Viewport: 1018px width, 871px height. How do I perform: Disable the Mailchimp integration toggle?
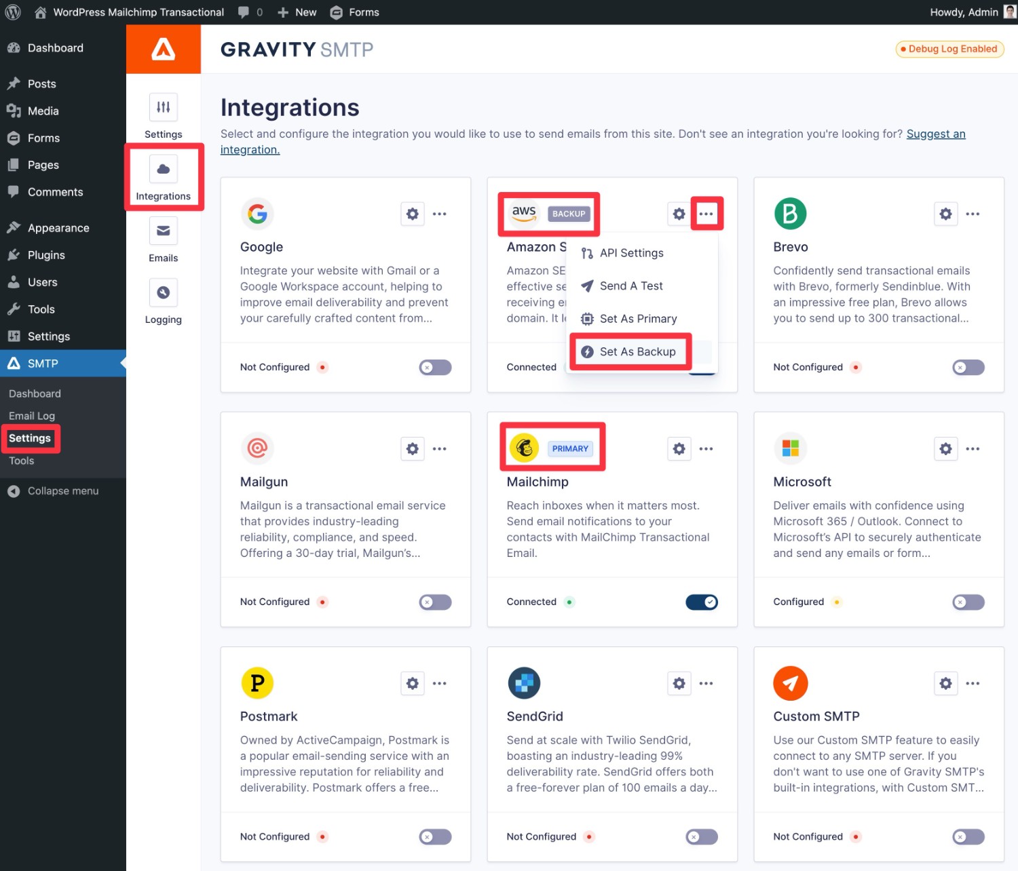(x=702, y=602)
